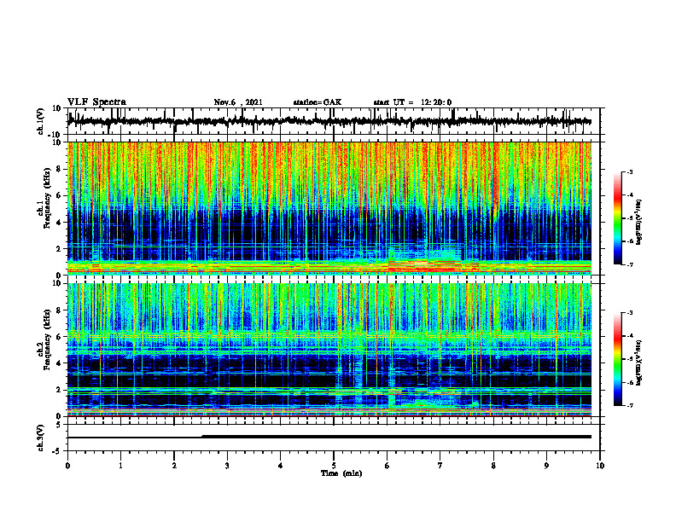Click the time-axis "10" tick label
Image resolution: width=676 pixels, height=522 pixels.
[600, 466]
